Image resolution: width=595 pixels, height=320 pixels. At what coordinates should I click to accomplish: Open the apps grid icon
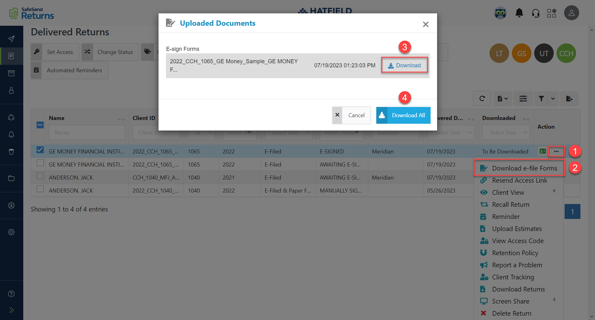(x=552, y=13)
